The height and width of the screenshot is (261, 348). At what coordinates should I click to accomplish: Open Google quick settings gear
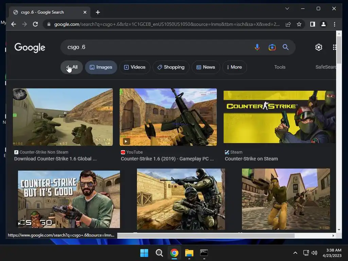coord(319,47)
